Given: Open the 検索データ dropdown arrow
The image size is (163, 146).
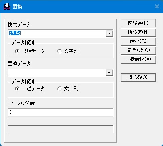Looking at the screenshot, I should point(109,33).
